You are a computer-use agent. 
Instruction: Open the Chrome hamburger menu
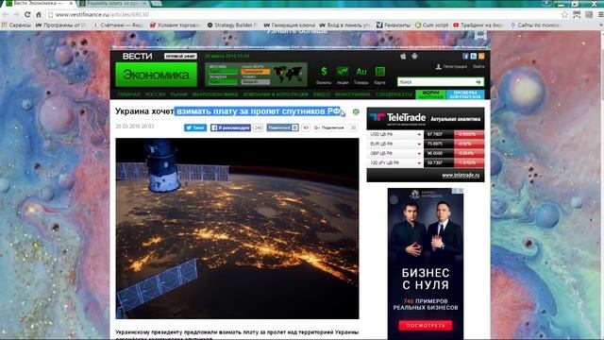(600, 15)
